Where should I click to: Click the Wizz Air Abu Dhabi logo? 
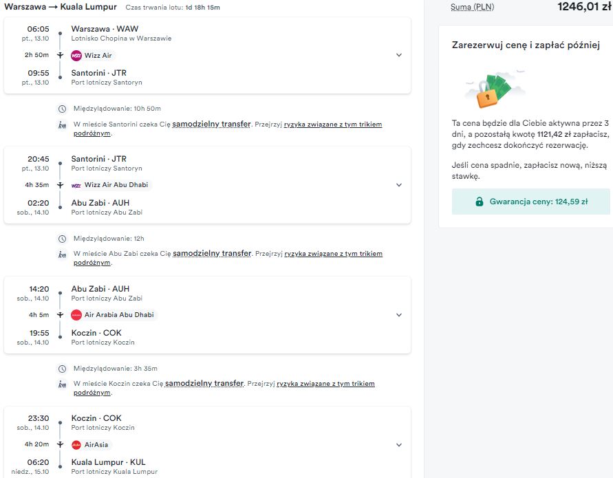[x=76, y=185]
